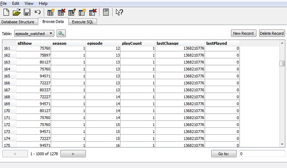
Task: Open the File menu
Action: click(x=3, y=3)
